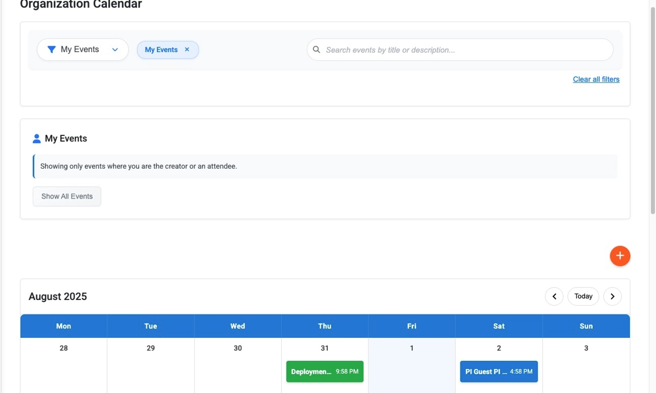Go to previous month with left chevron
This screenshot has height=393, width=656.
(554, 296)
